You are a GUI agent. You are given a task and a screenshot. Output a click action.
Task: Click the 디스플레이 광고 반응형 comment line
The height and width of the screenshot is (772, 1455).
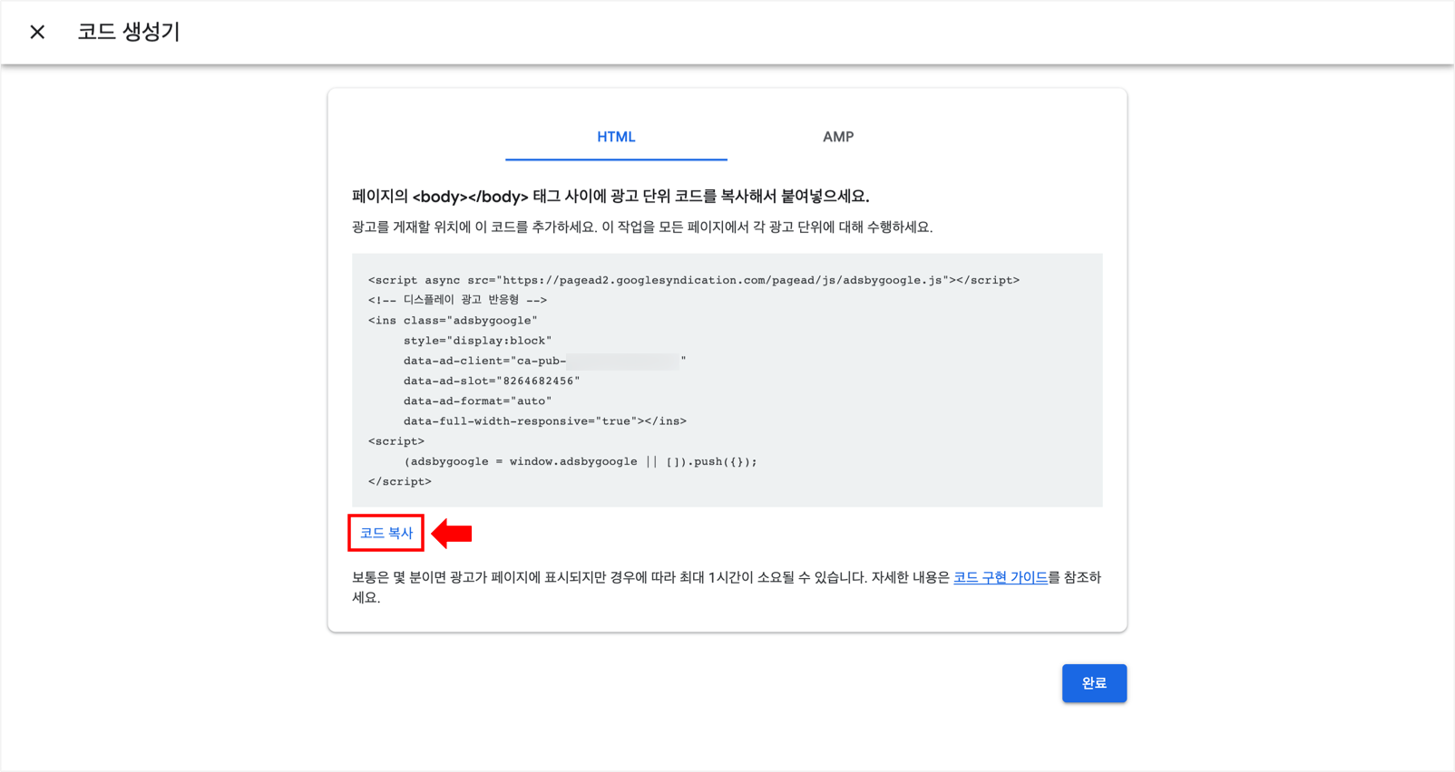pyautogui.click(x=457, y=300)
